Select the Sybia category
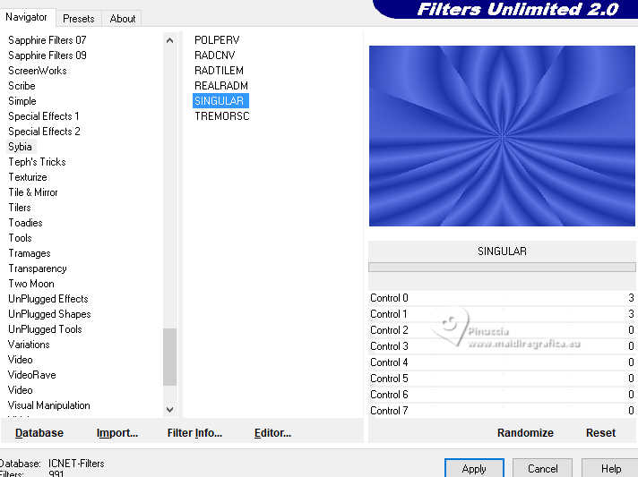 pos(20,147)
